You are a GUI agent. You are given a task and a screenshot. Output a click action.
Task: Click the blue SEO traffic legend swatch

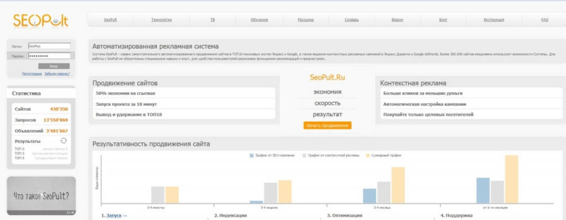click(x=251, y=155)
